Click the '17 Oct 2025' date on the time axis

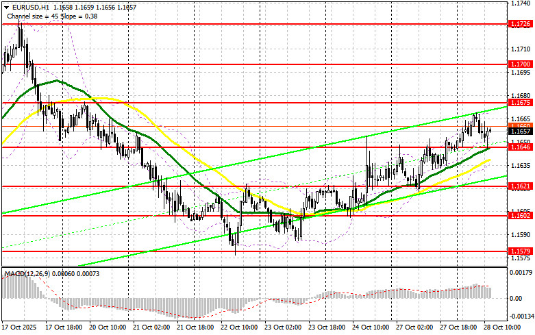pos(19,327)
